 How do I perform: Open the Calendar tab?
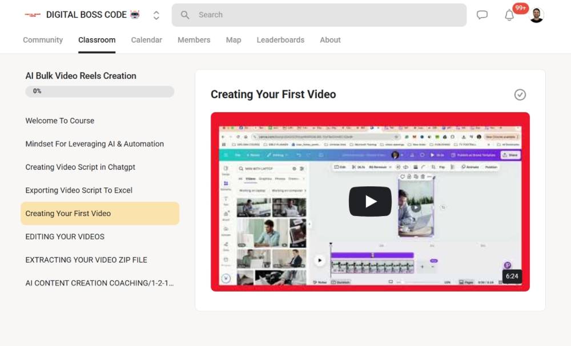146,40
